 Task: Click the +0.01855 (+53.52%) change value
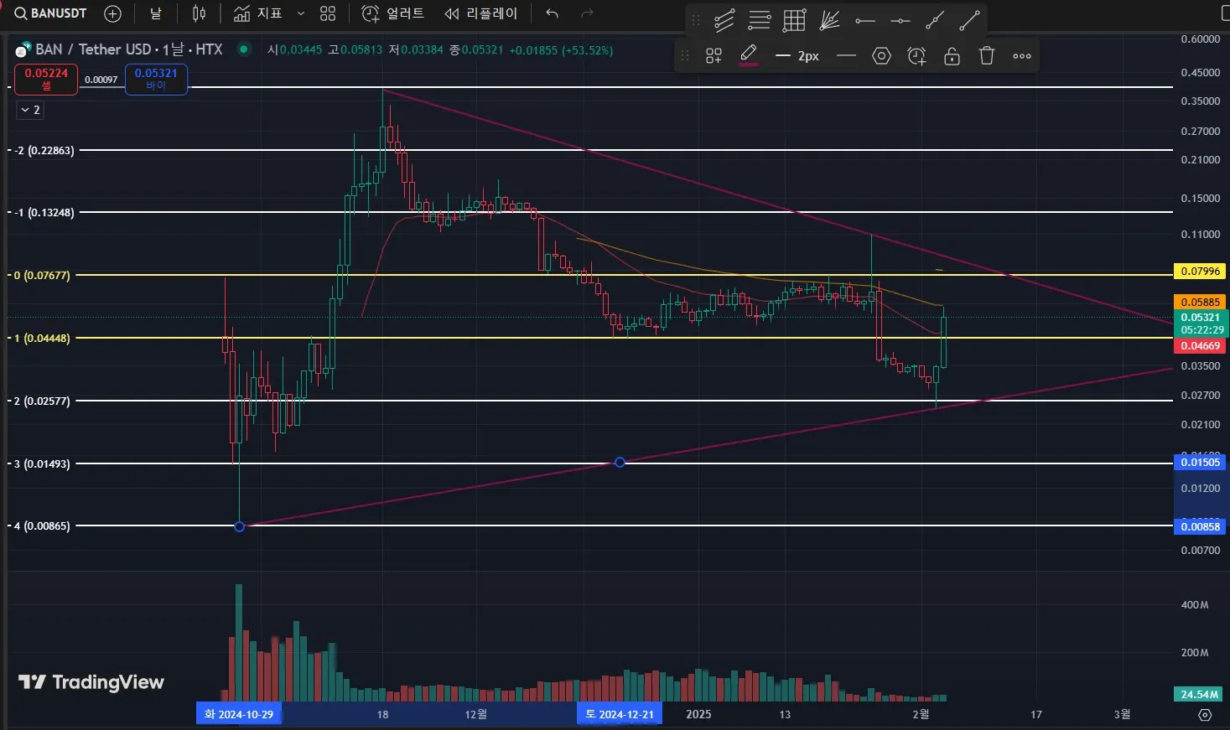pyautogui.click(x=561, y=50)
